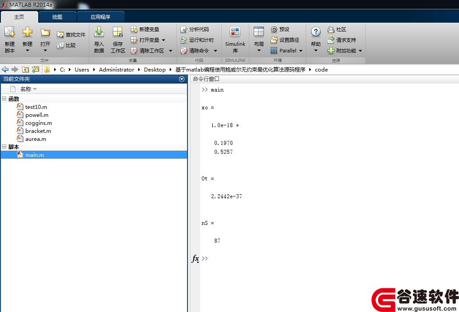Expand the Add-Ons (附加功能) dropdown arrow
This screenshot has height=312, width=459.
click(360, 51)
